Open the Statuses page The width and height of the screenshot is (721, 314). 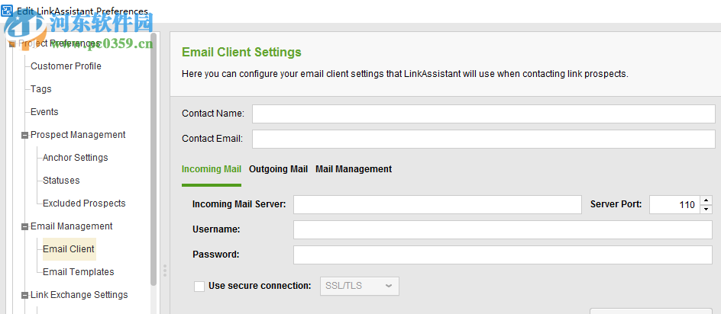coord(61,181)
